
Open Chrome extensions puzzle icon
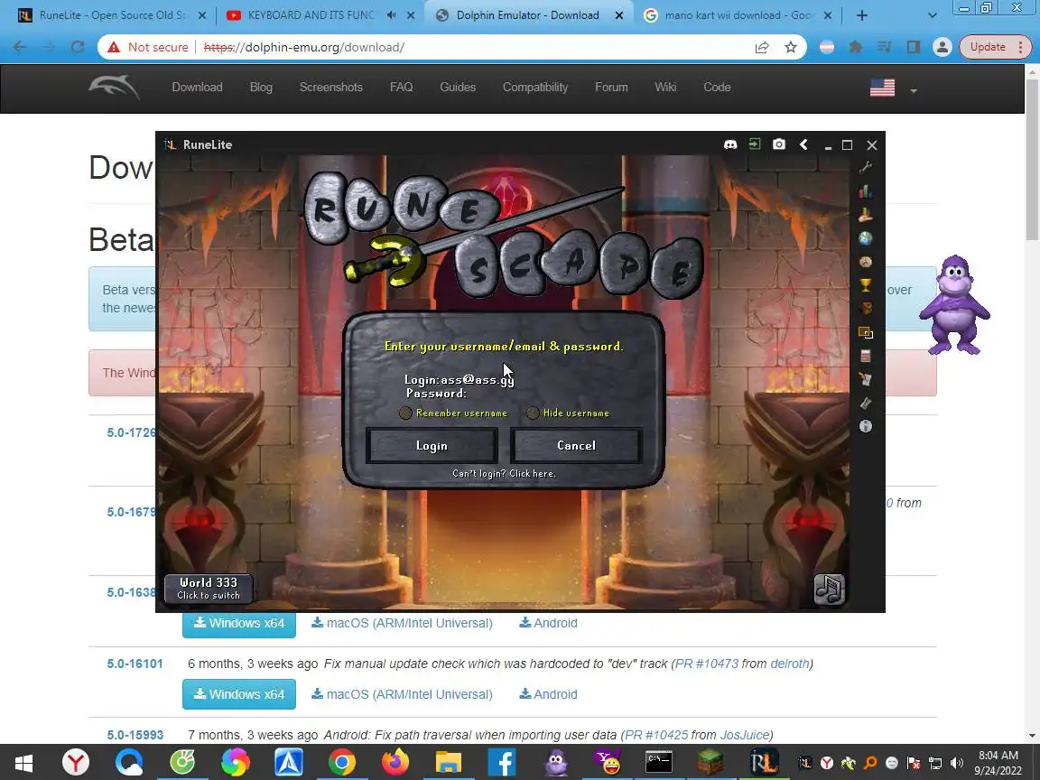click(x=856, y=47)
